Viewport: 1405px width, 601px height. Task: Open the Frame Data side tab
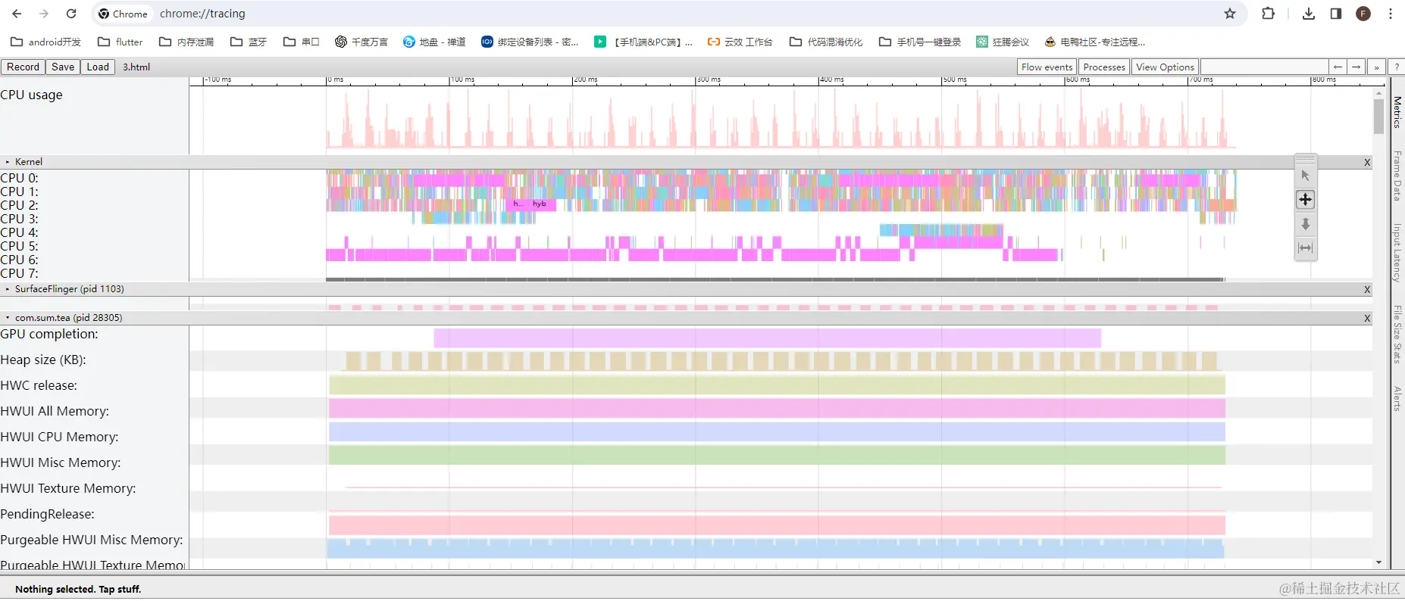[1397, 176]
